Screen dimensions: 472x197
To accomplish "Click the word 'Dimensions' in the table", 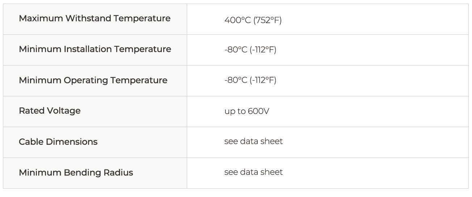I will [x=74, y=142].
